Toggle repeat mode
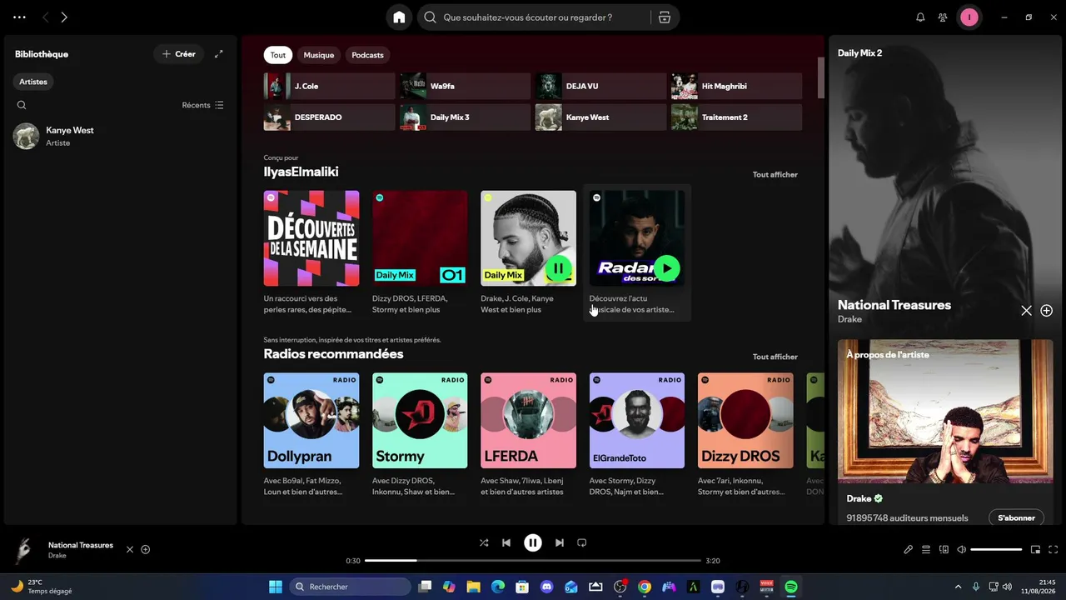This screenshot has width=1066, height=600. pos(582,542)
